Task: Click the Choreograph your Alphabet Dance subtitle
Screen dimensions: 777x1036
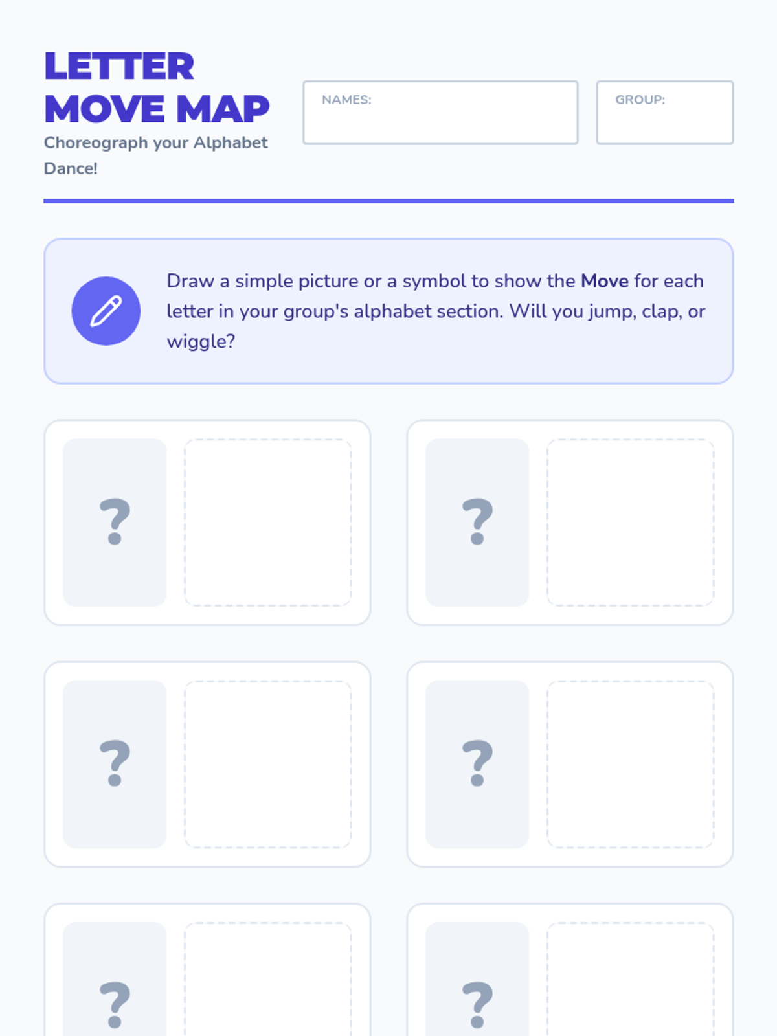Action: (155, 155)
